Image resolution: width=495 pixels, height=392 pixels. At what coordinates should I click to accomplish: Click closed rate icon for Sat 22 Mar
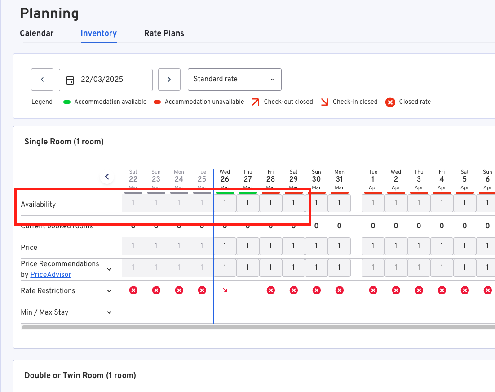[x=133, y=290]
